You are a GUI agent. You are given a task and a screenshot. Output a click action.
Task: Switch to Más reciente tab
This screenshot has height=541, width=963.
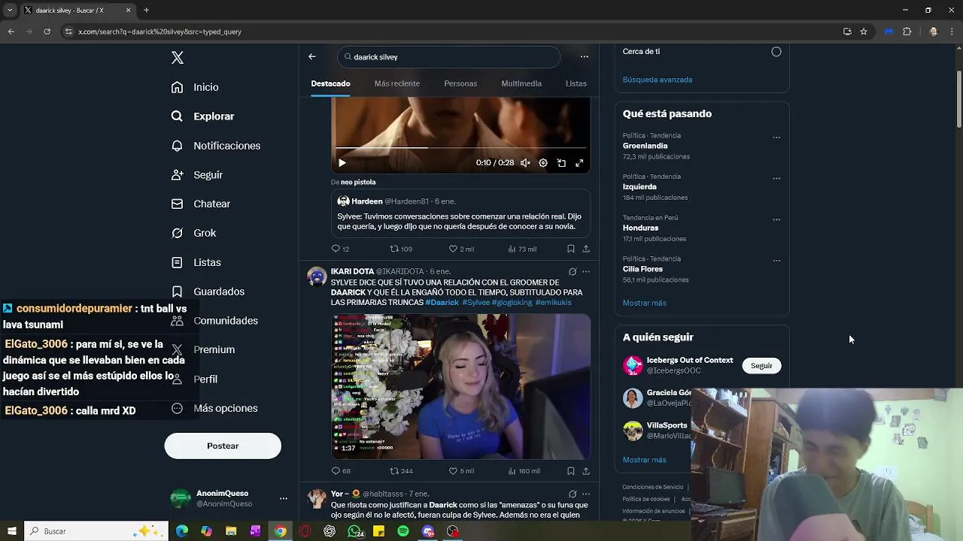[397, 83]
